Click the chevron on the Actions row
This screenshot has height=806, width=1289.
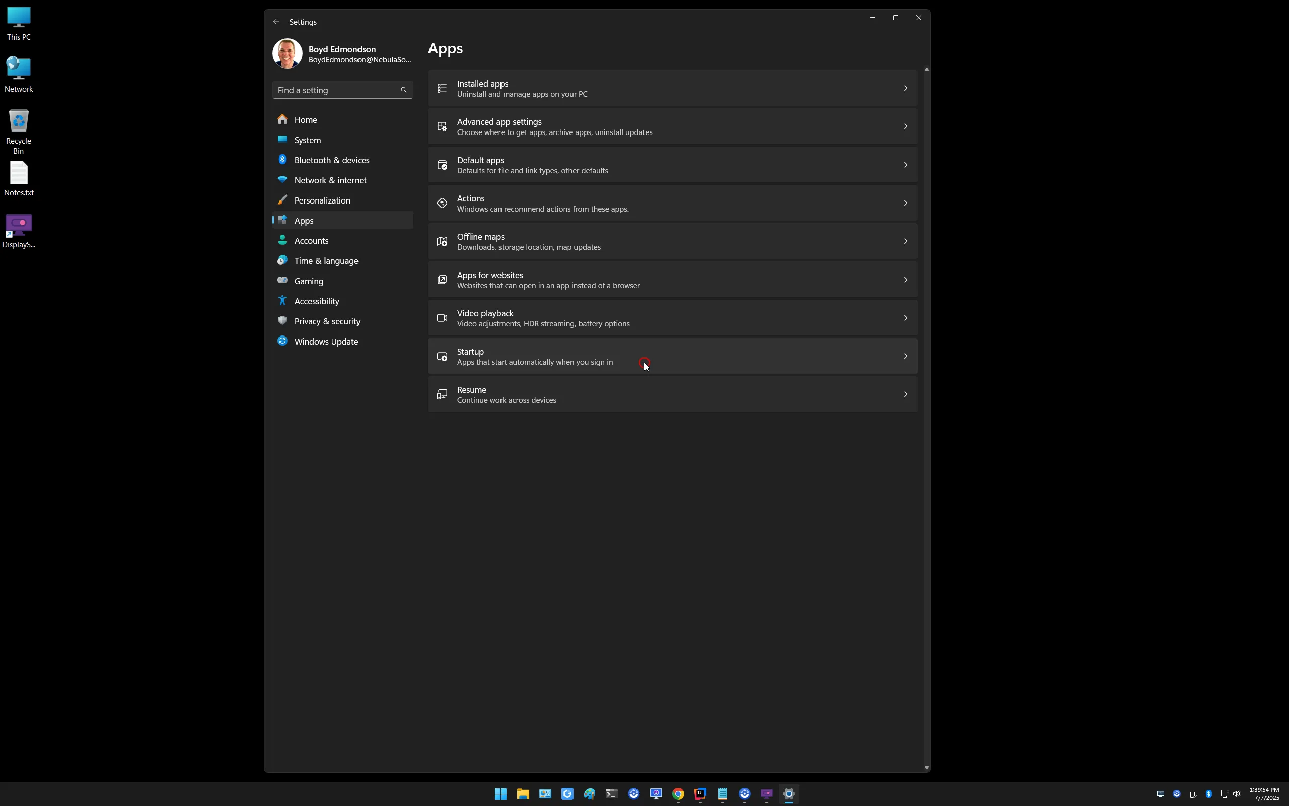(905, 203)
